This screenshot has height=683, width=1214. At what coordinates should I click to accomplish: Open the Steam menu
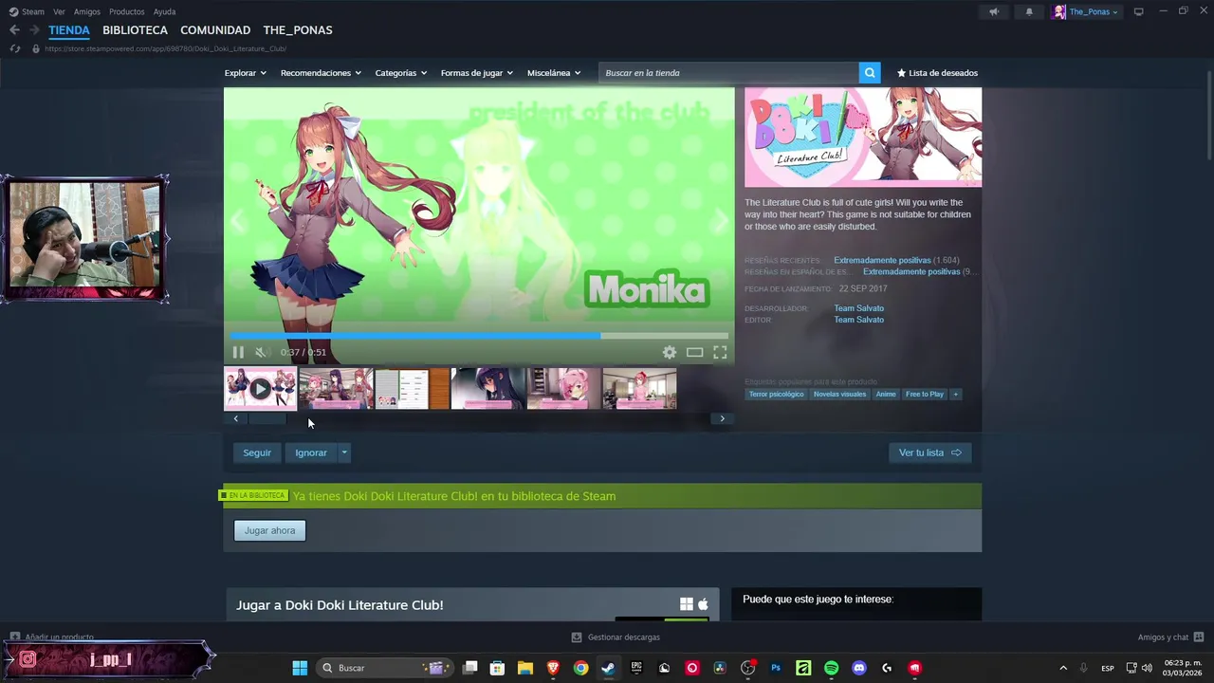(27, 11)
